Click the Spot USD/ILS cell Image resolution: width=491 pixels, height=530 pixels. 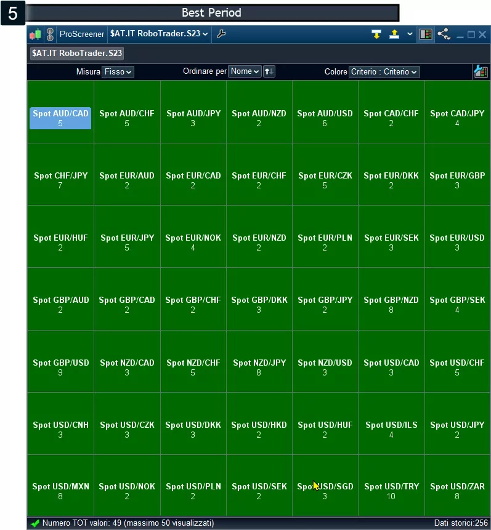391,424
